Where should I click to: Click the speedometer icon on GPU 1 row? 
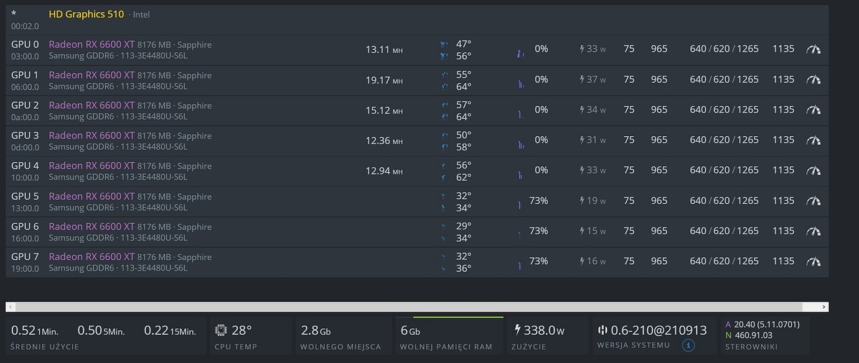click(x=813, y=80)
